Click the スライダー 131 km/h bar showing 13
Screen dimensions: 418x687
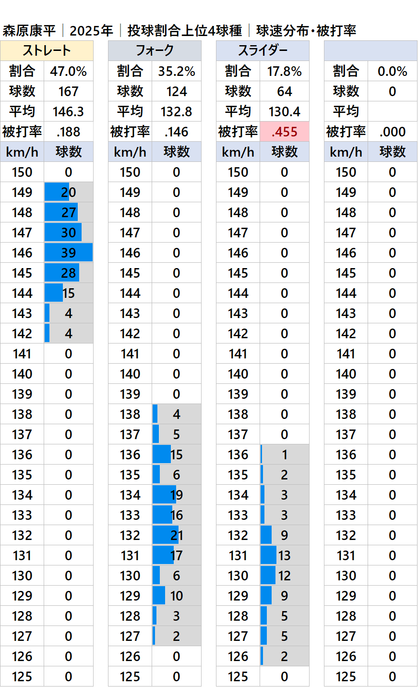click(285, 555)
